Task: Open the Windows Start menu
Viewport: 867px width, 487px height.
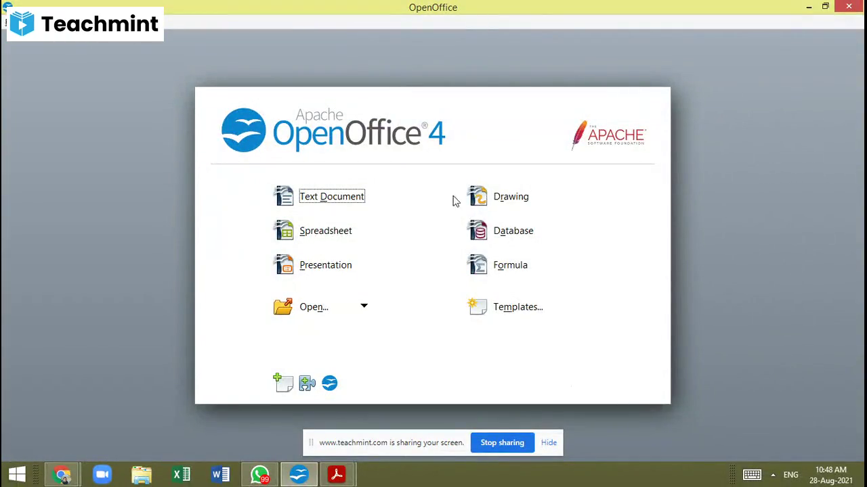Action: pos(18,475)
